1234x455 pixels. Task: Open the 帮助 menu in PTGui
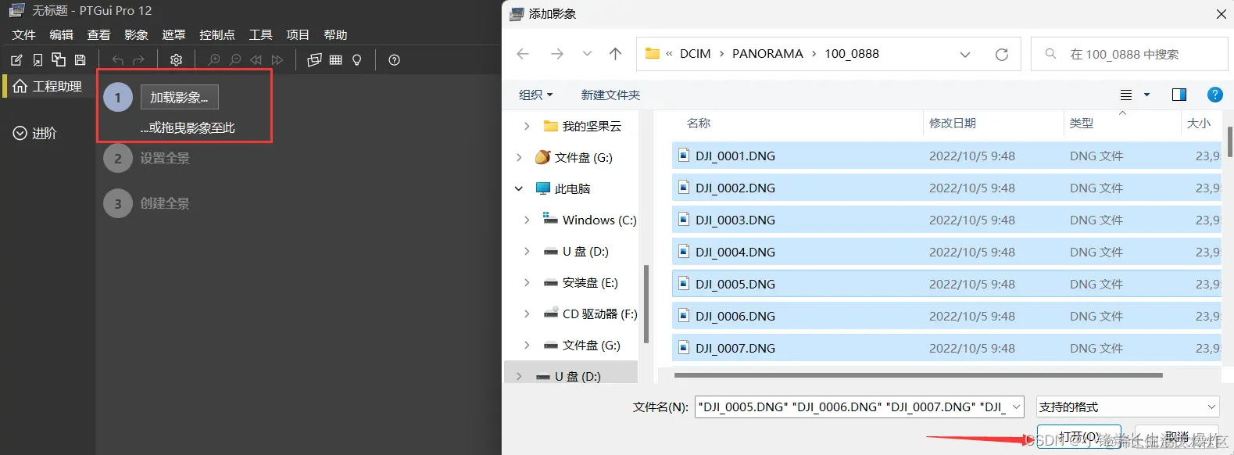[x=335, y=34]
